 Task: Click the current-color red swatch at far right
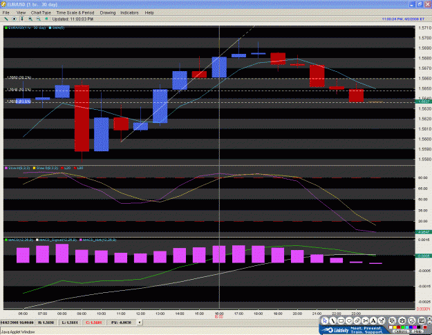click(x=425, y=327)
